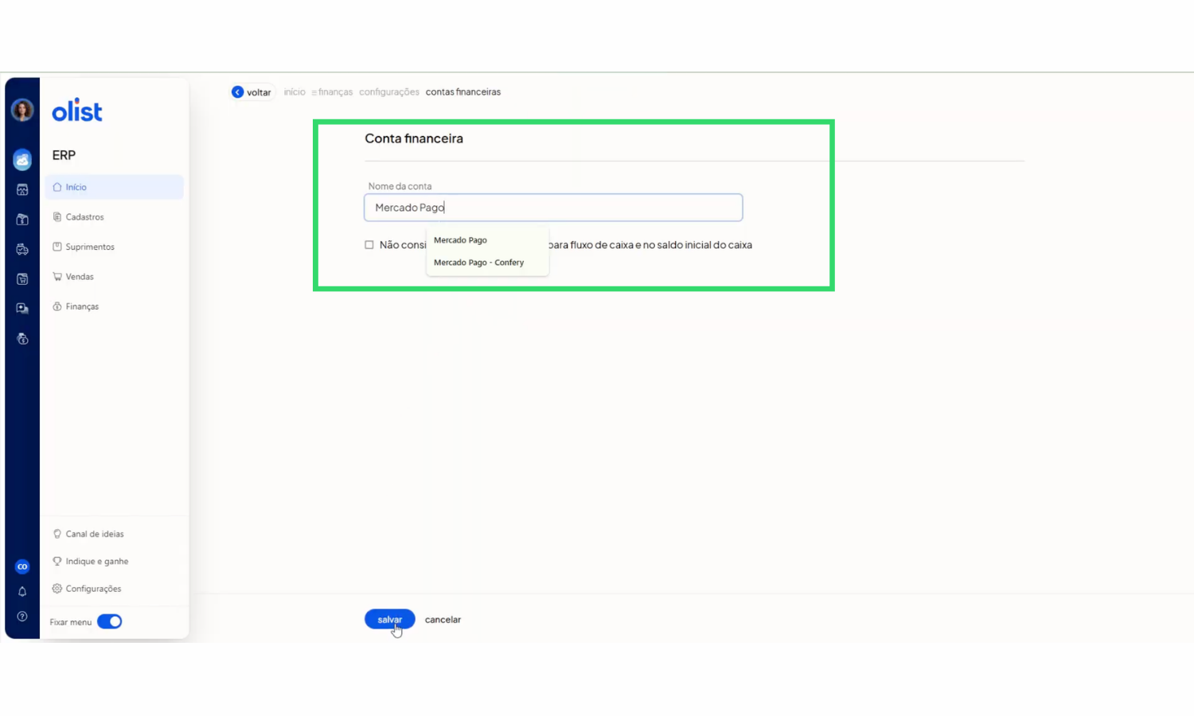Open Suprimentos menu item

[x=114, y=247]
